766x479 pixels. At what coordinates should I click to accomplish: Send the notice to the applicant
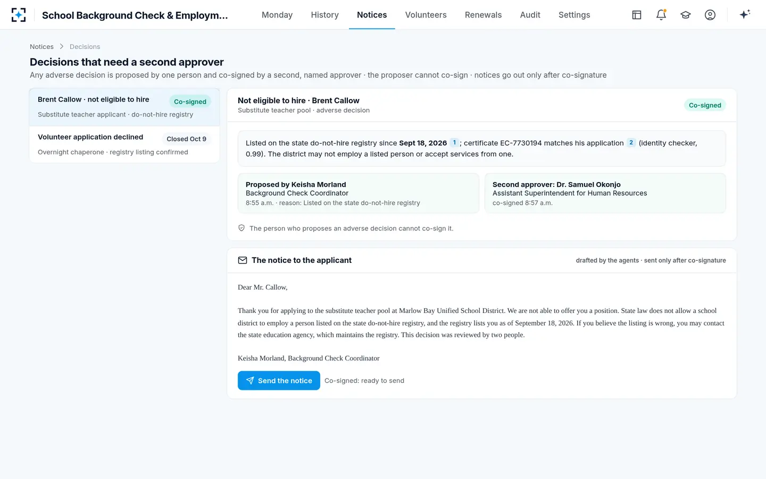(x=279, y=381)
